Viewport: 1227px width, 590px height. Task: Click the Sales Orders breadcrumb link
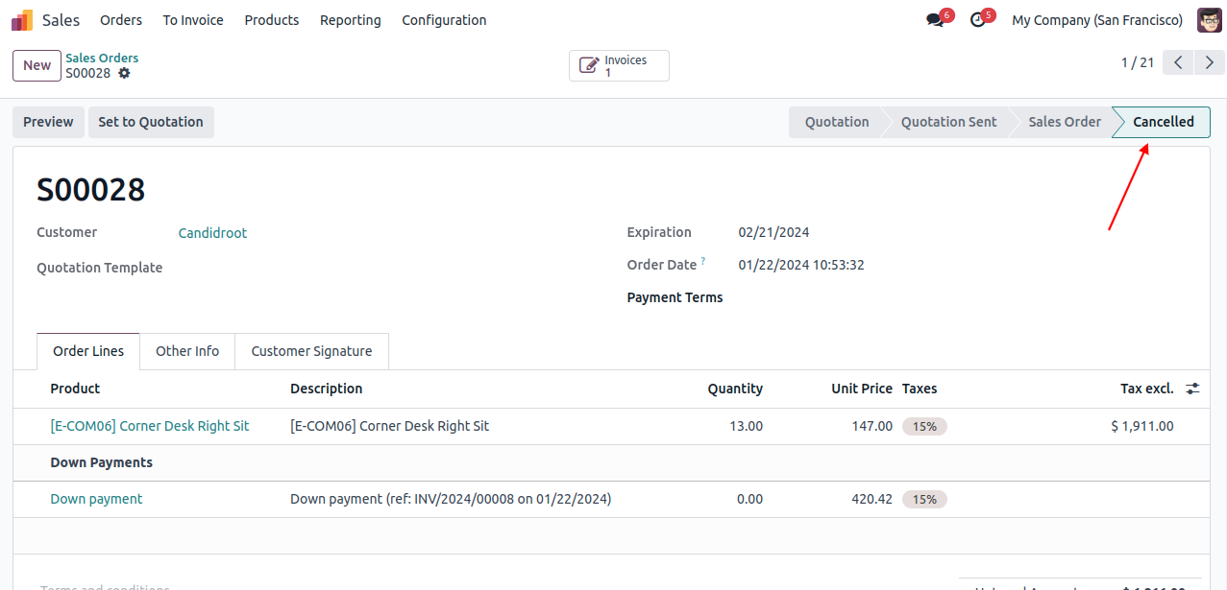[102, 58]
